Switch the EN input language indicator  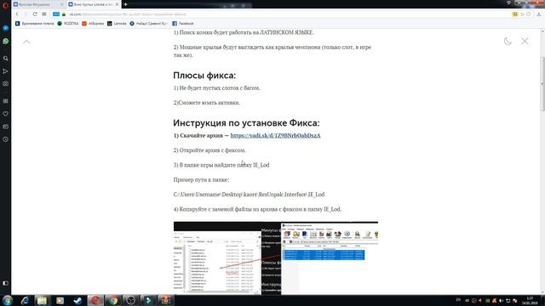tap(458, 300)
